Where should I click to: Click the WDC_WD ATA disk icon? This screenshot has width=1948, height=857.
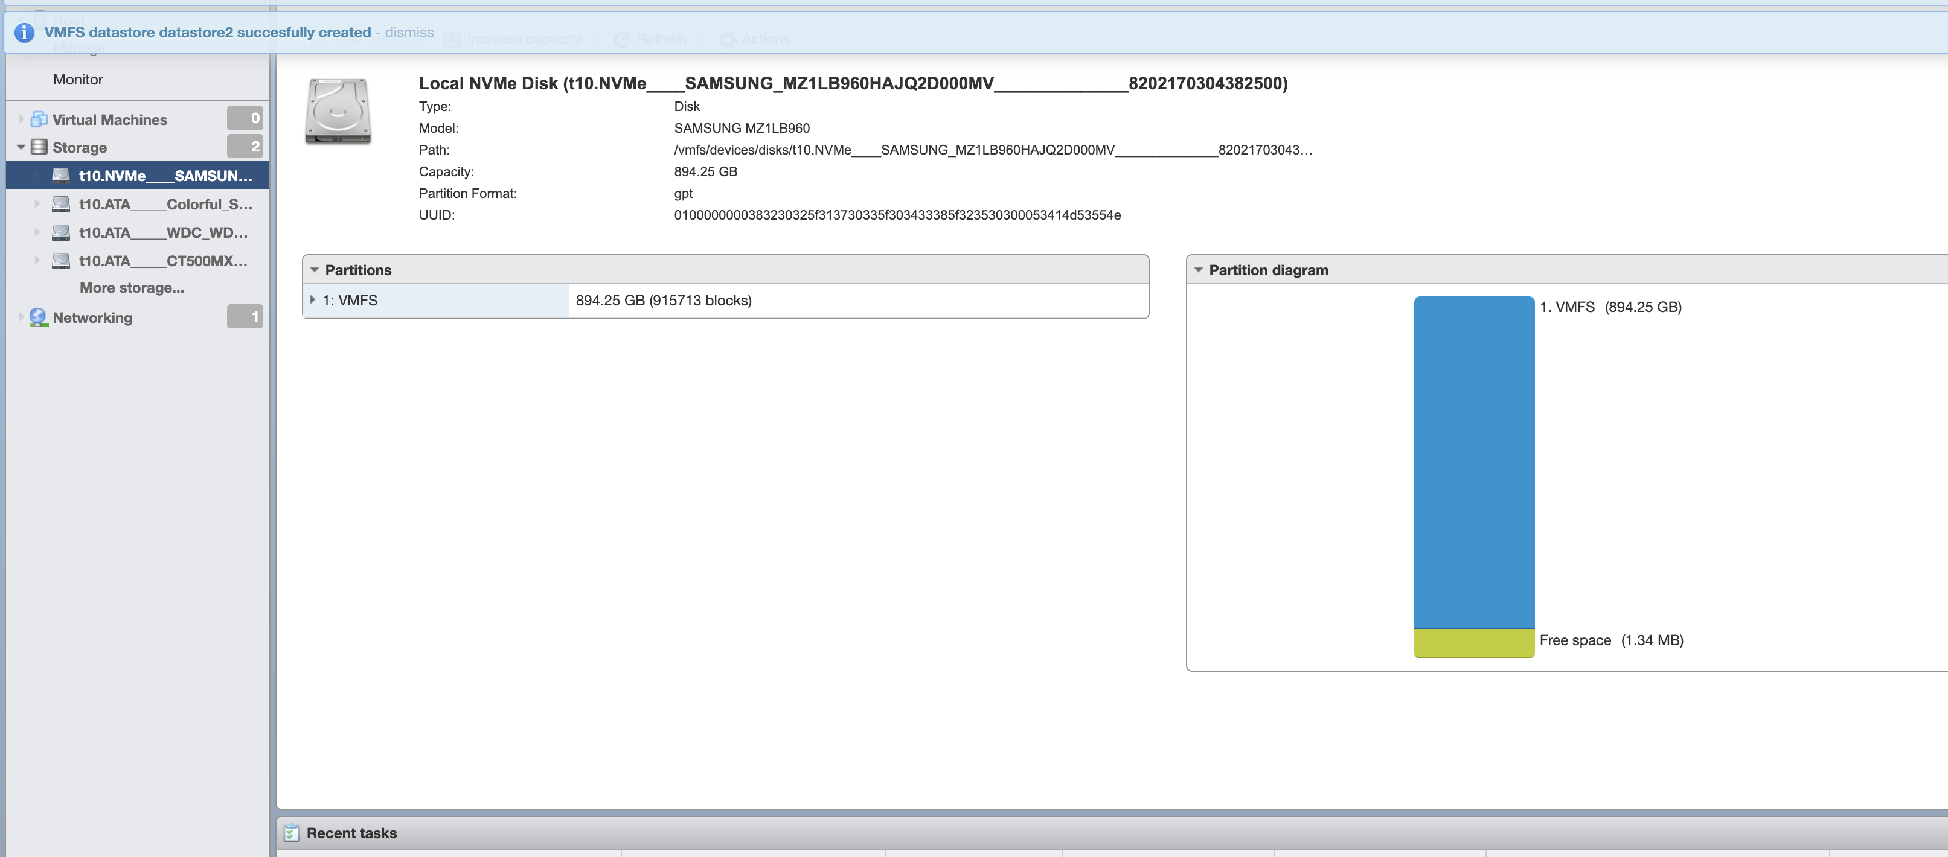click(x=61, y=233)
